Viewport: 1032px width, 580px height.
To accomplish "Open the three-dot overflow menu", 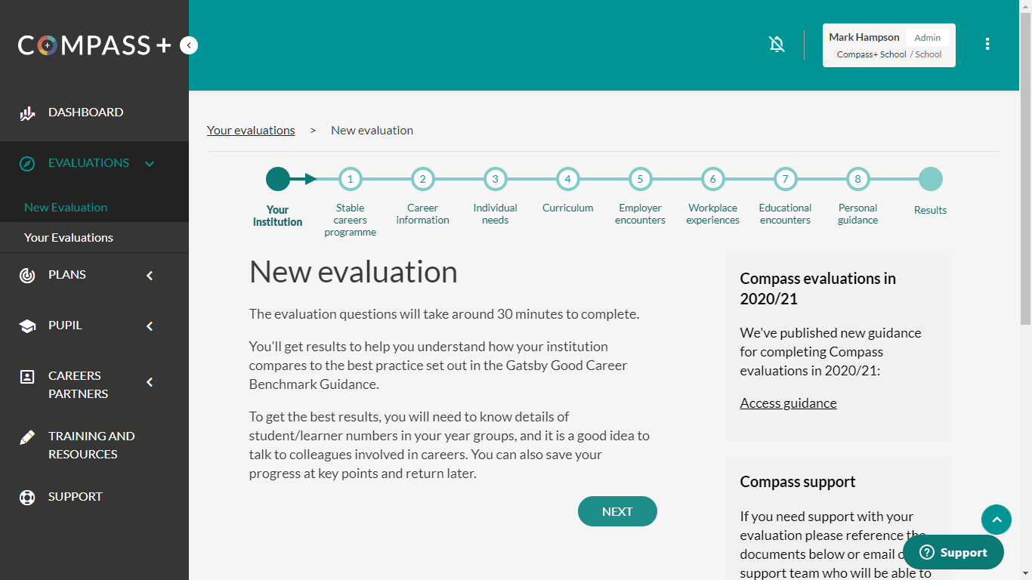I will click(987, 44).
